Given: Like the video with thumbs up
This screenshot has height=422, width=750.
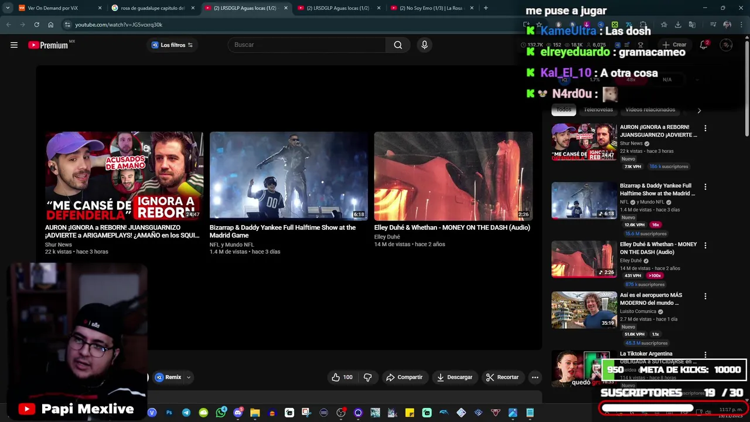Looking at the screenshot, I should pos(342,377).
